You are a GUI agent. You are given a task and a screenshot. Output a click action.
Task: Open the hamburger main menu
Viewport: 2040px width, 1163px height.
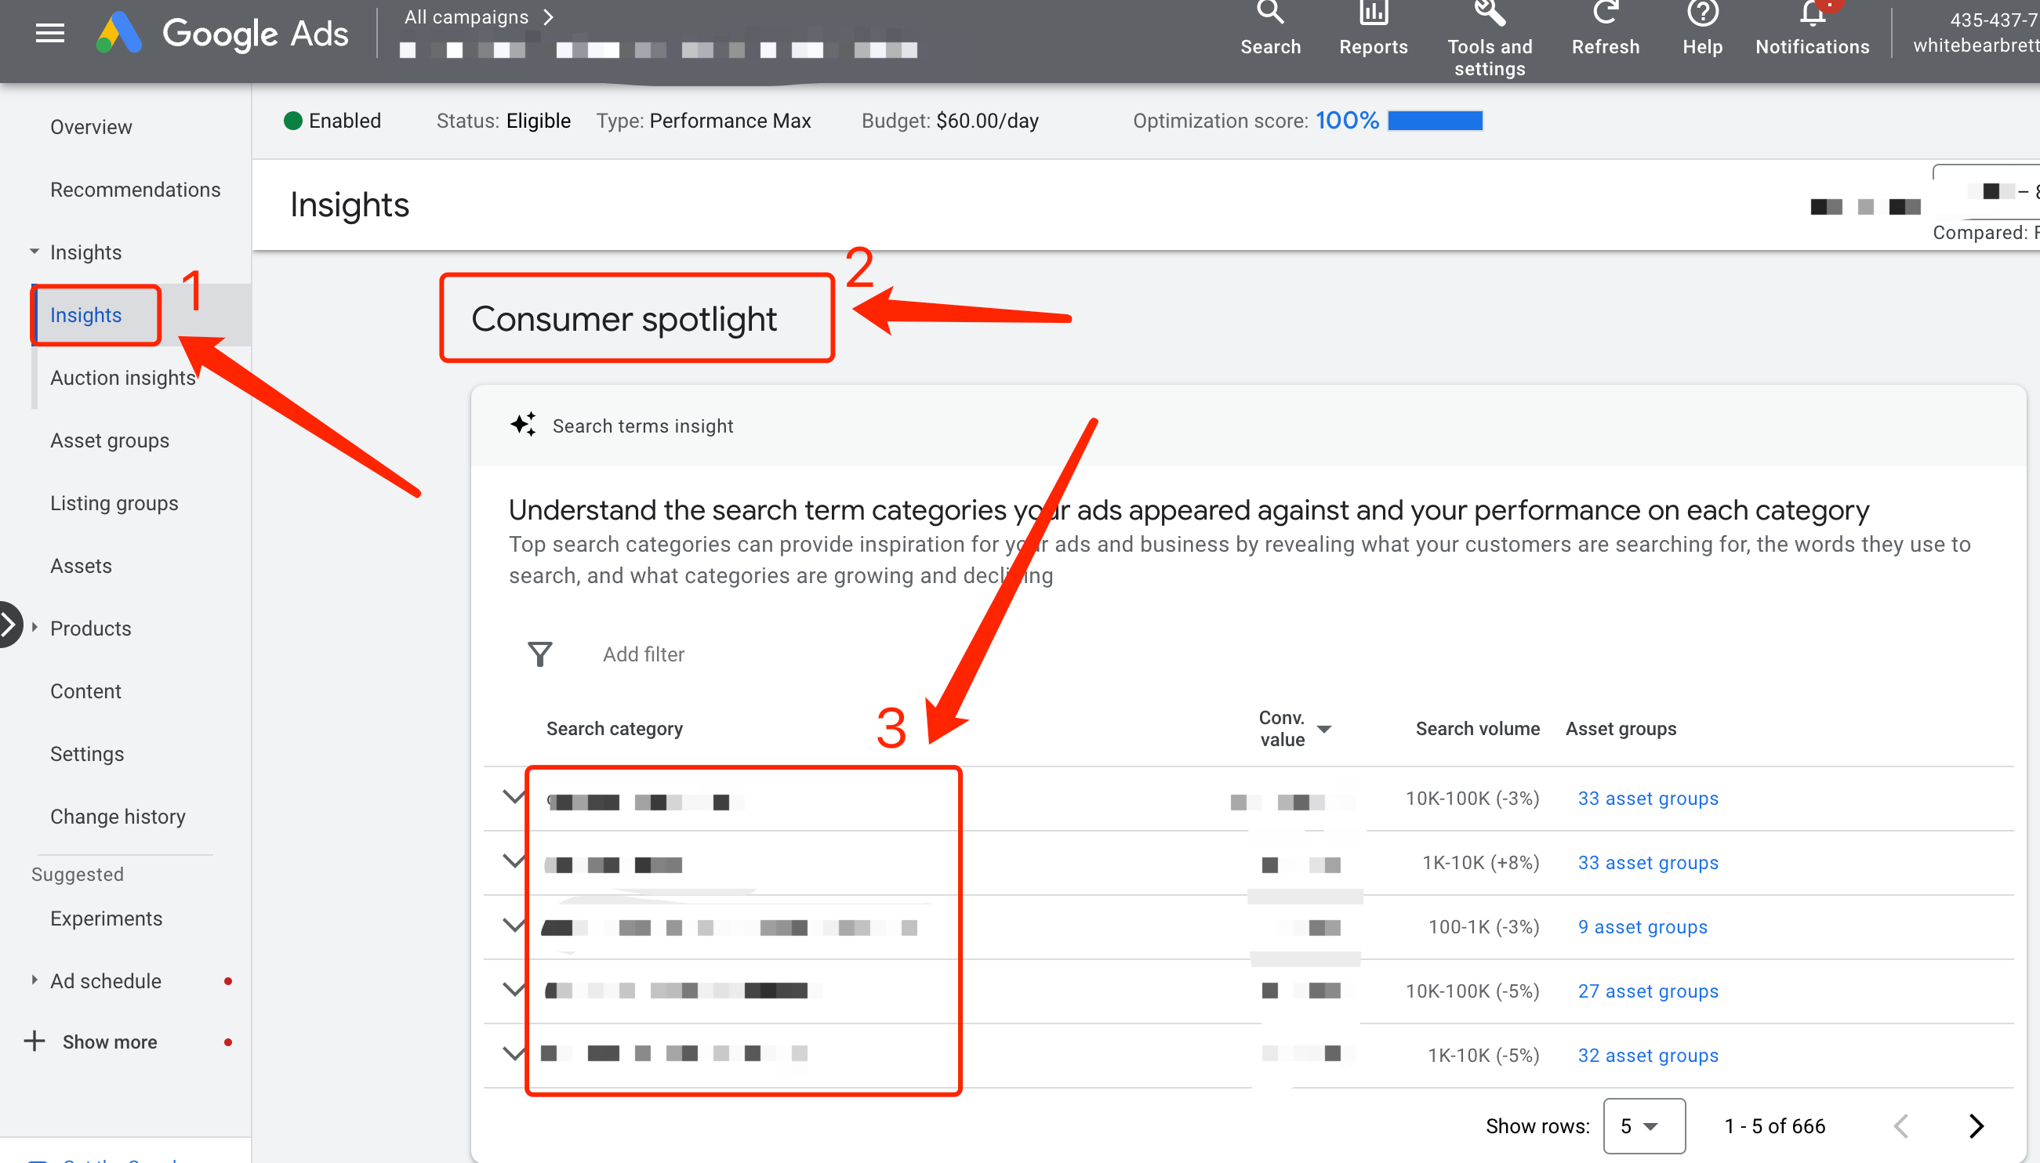(49, 33)
